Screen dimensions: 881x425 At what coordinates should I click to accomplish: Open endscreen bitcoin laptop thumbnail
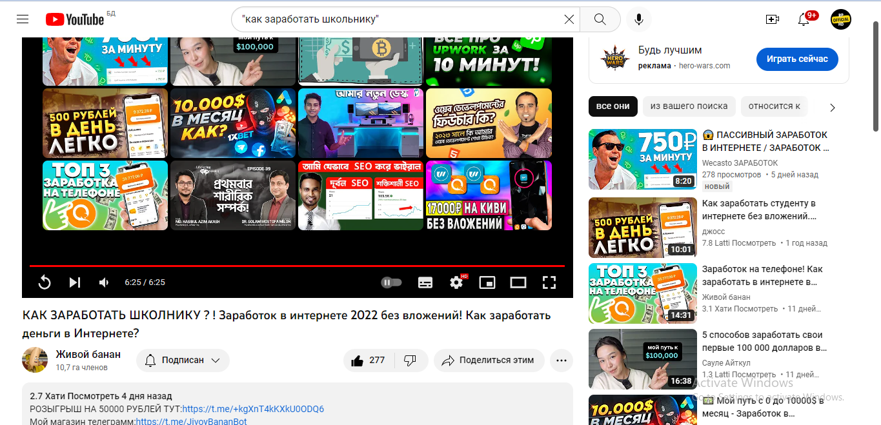click(360, 61)
